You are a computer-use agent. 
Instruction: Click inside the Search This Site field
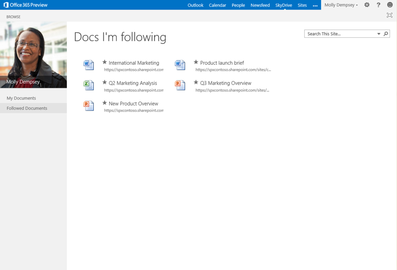point(340,34)
